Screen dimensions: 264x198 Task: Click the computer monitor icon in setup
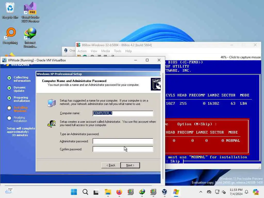[52, 103]
